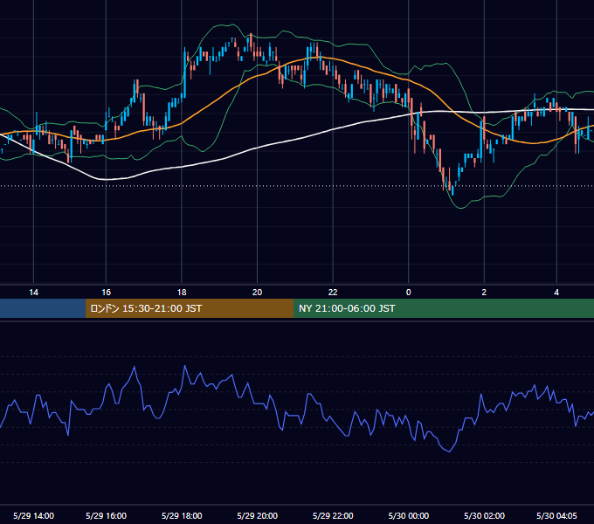Click hour label 2 on time axis
Viewport: 594px width, 524px height.
[x=484, y=293]
